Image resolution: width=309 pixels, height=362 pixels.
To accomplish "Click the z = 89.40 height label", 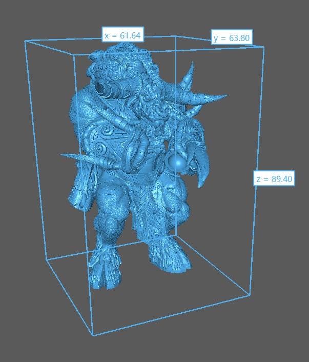I will tap(274, 179).
